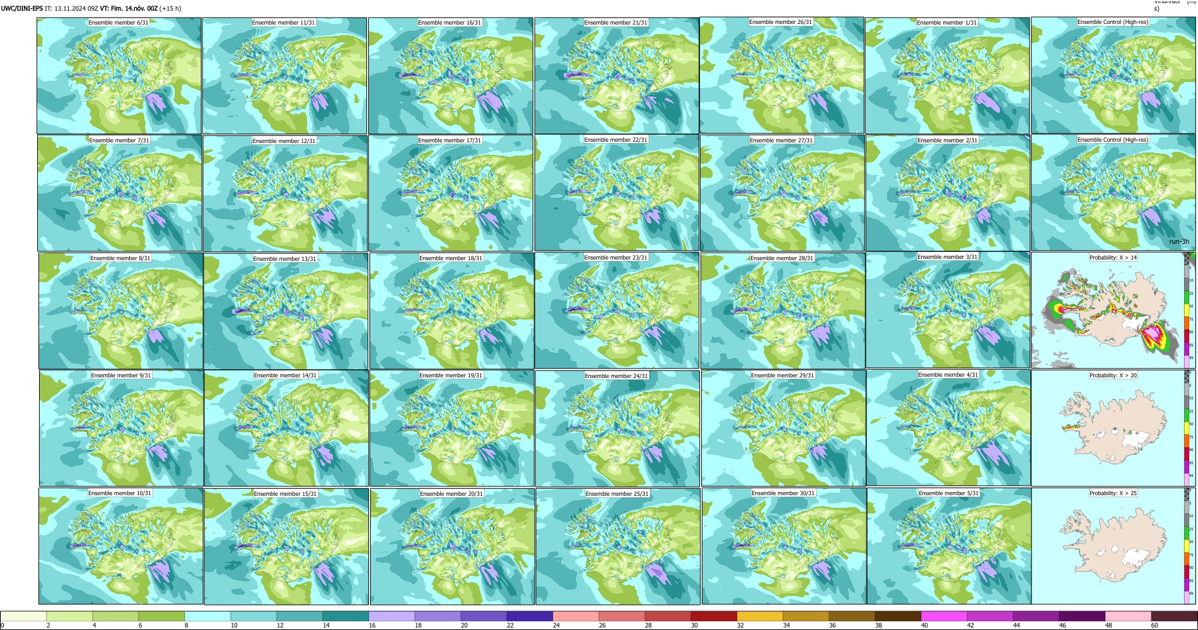Pick the bright magenta 40–42 legend swatch
1198x630 pixels.
(x=944, y=616)
